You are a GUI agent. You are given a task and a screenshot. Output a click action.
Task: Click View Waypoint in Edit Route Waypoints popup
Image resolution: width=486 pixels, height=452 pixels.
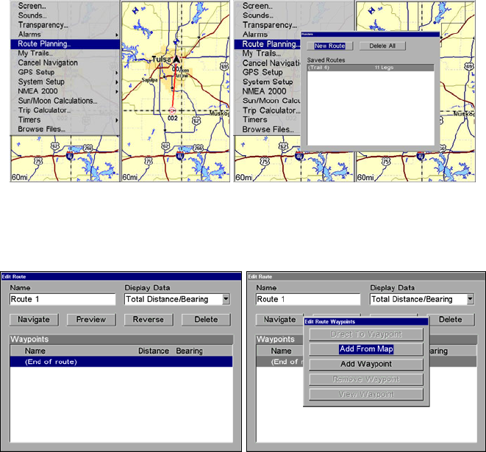[366, 395]
